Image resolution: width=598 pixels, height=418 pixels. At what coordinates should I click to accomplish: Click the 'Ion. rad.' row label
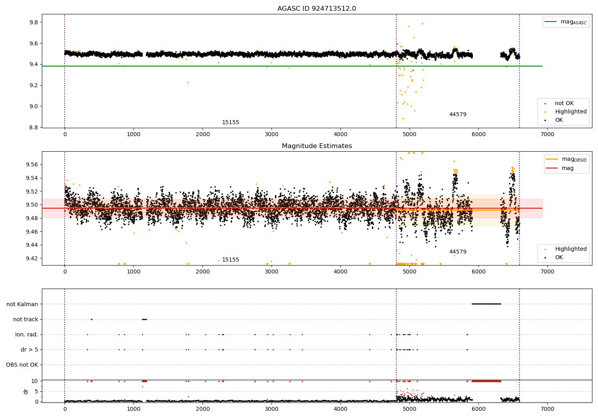coord(27,334)
